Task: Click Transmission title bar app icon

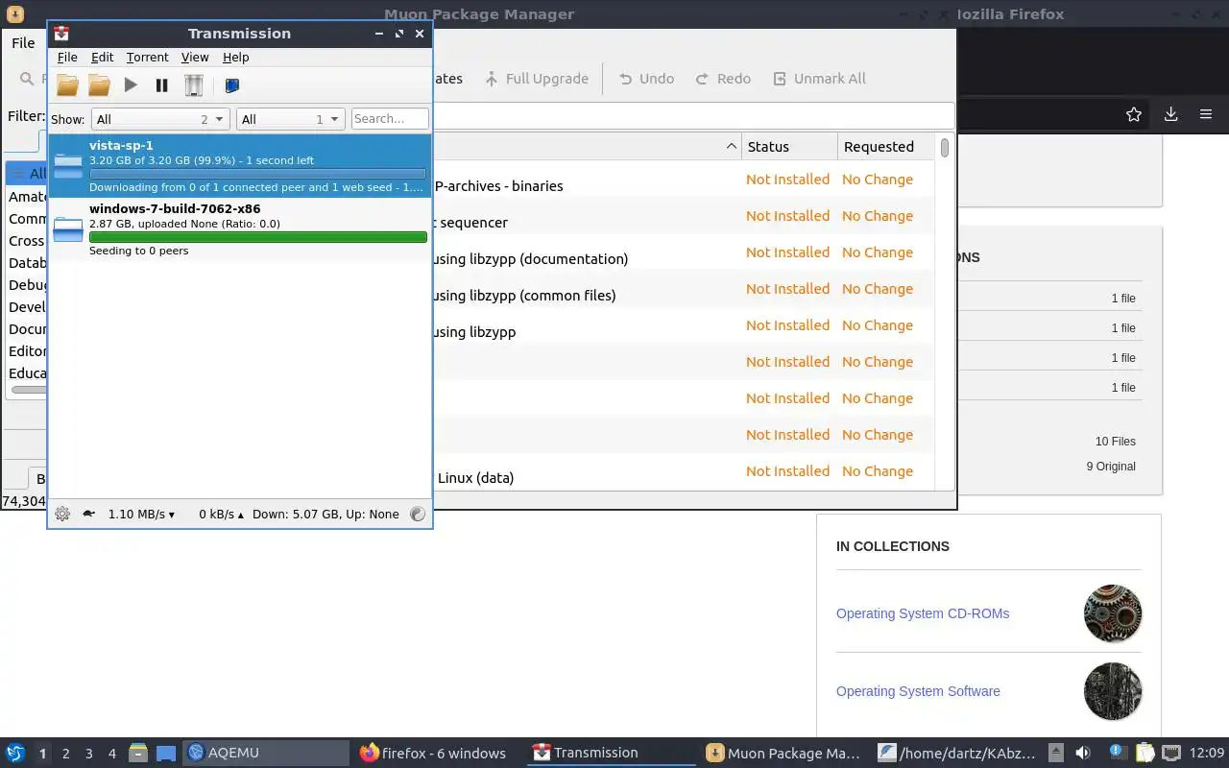Action: point(61,33)
